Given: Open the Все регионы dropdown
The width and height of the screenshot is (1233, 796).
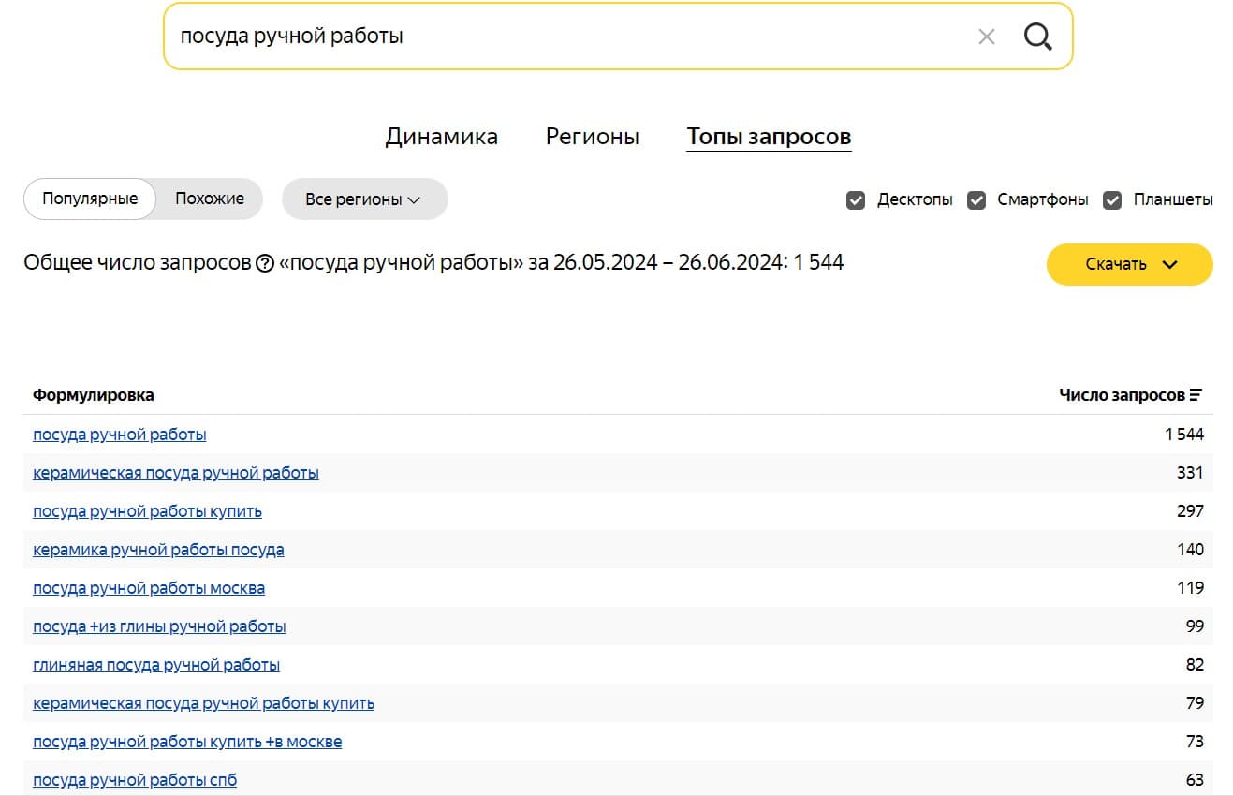Looking at the screenshot, I should [364, 199].
